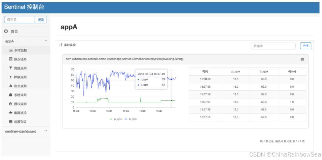Screen dimensions: 322x160
Task: Focus the 应用名 app name search field
Action: pos(19,20)
